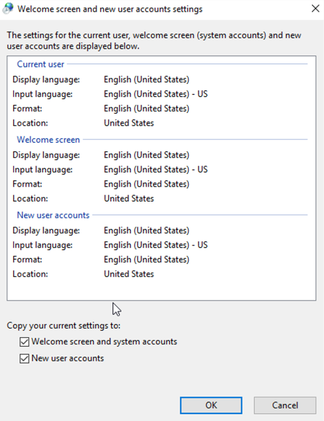Select the New user accounts section heading
The width and height of the screenshot is (324, 421).
[53, 215]
